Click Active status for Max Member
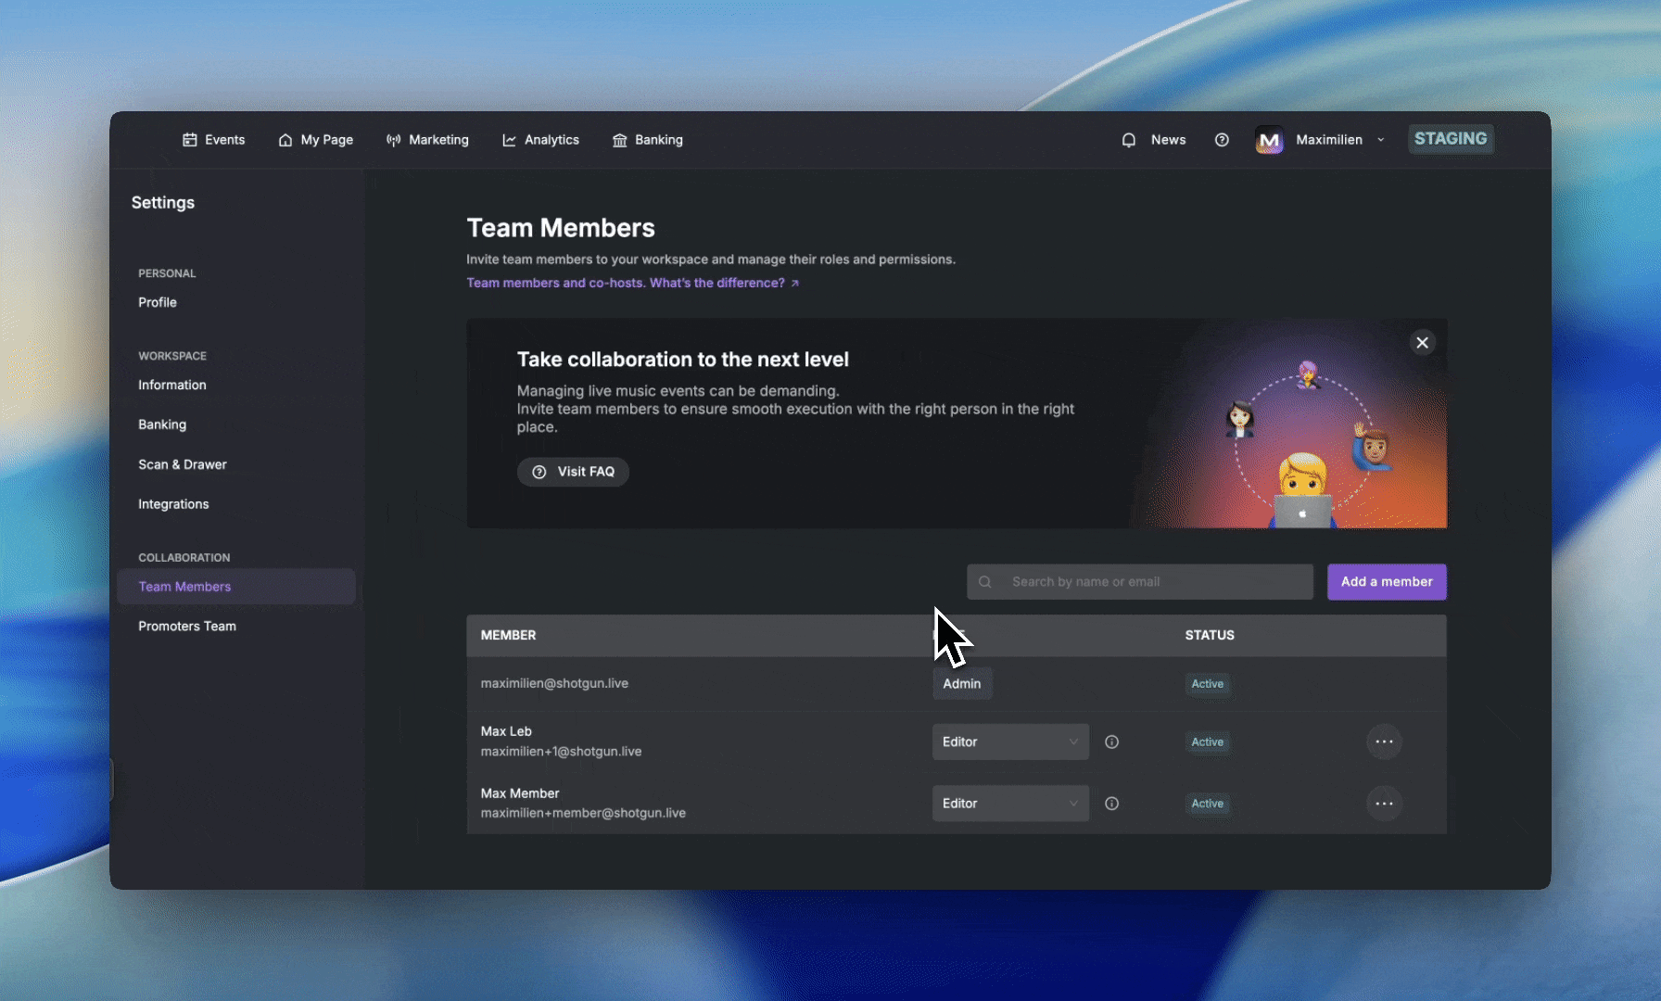The height and width of the screenshot is (1001, 1661). coord(1208,804)
